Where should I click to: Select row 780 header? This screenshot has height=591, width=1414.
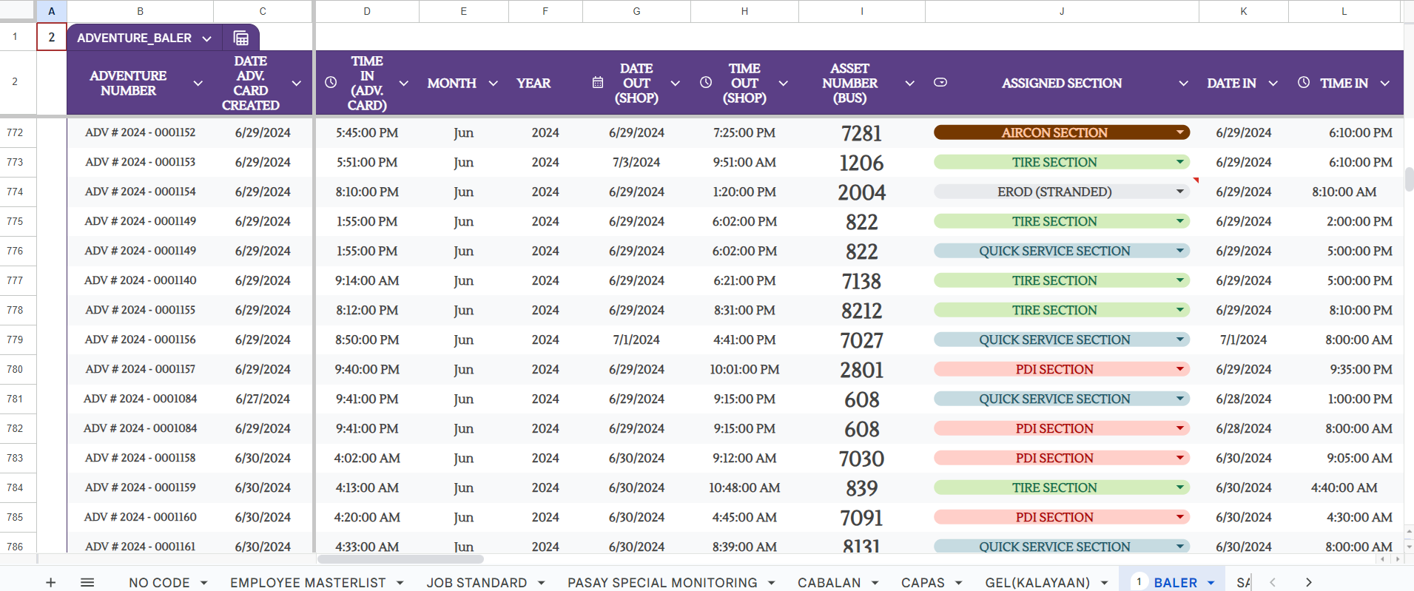[x=15, y=369]
